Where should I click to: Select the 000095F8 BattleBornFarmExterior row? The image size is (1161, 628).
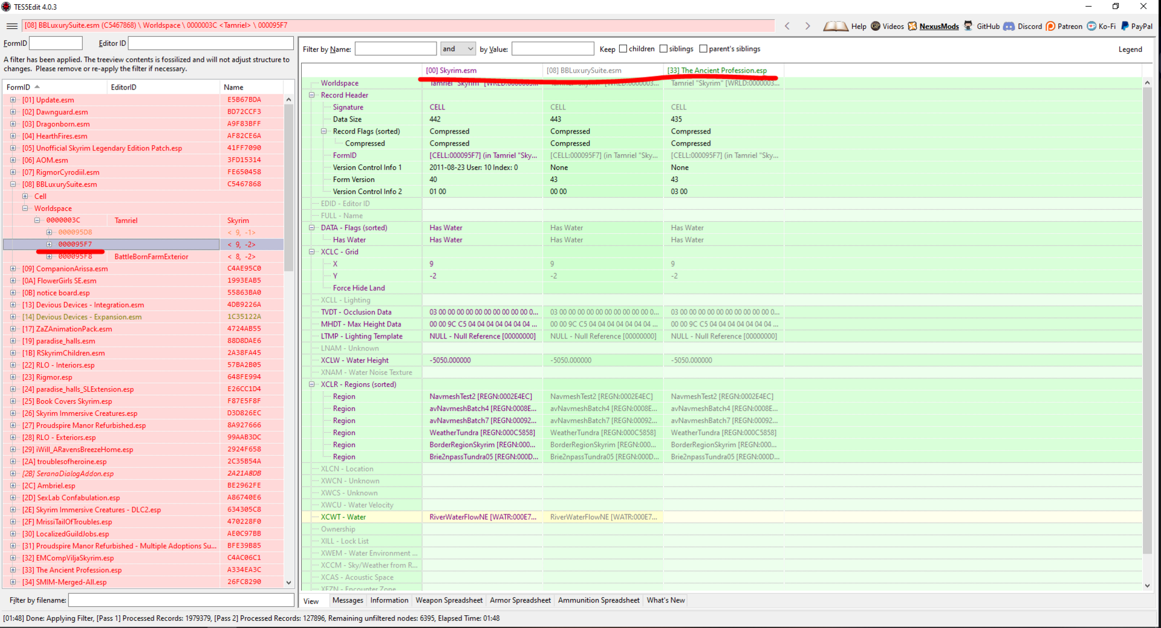pos(143,257)
